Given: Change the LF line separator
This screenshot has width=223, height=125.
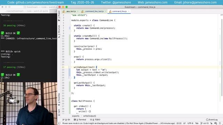Looking at the screenshot, I should [184, 123].
